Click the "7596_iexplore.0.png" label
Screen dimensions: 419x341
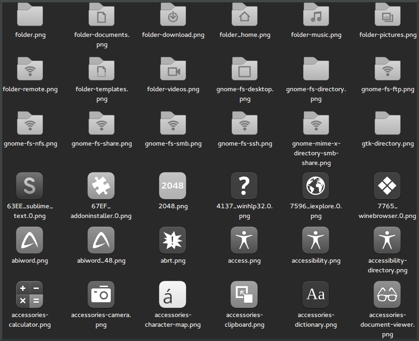[x=316, y=211]
